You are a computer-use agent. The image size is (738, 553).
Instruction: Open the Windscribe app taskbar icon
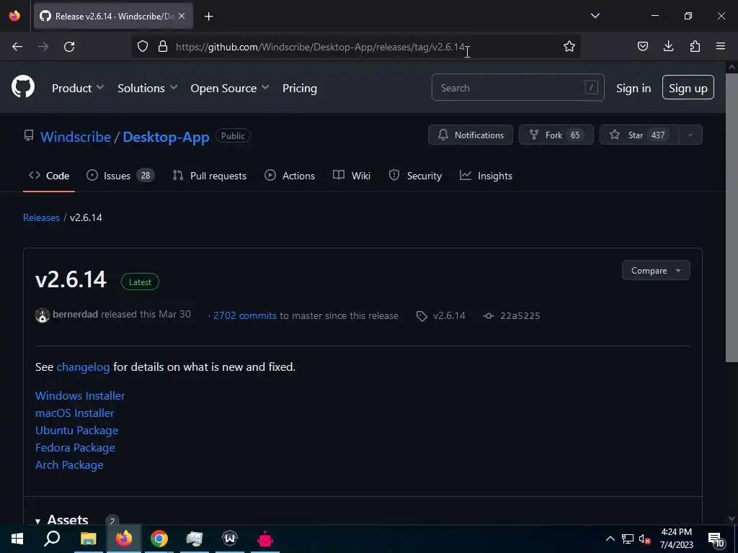pos(230,539)
